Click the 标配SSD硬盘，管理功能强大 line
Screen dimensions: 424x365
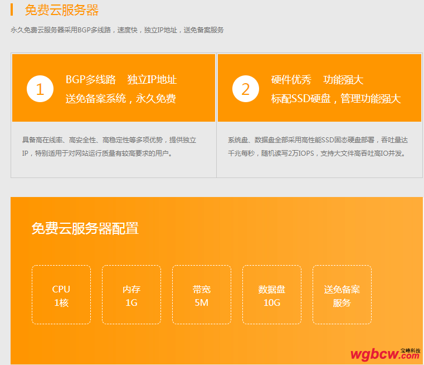coord(336,99)
